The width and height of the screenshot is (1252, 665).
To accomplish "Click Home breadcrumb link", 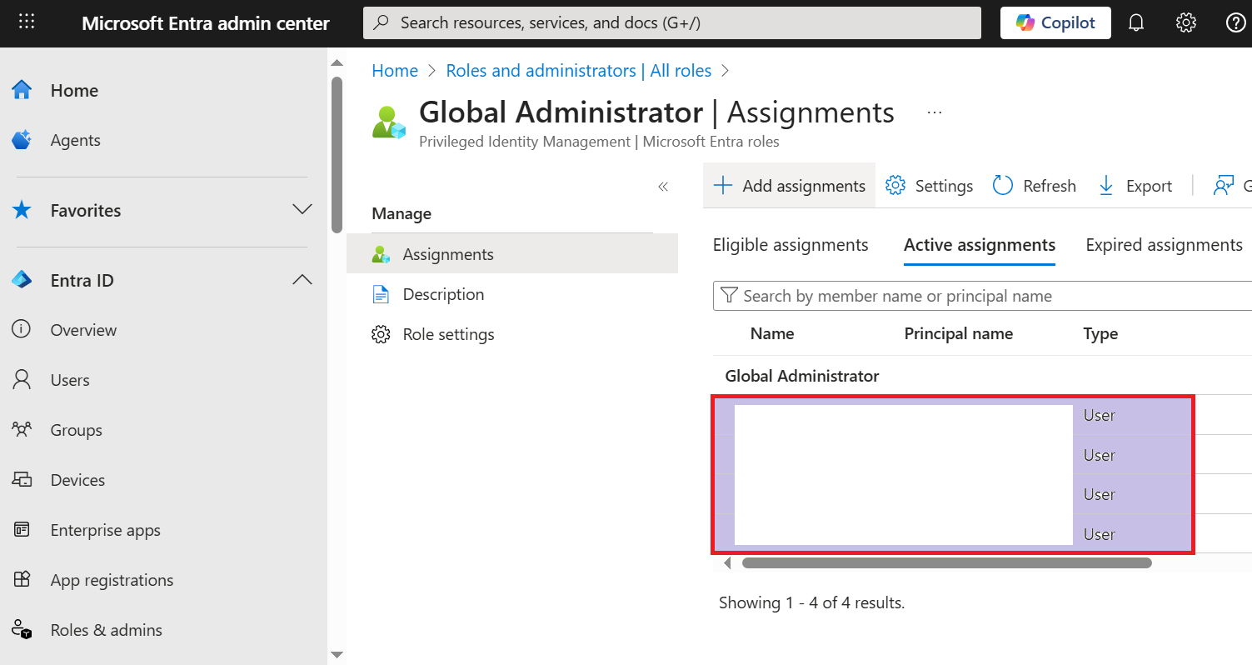I will point(395,71).
